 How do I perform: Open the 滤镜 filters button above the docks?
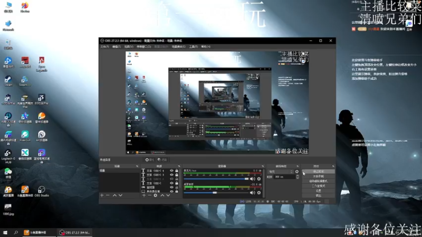point(162,160)
